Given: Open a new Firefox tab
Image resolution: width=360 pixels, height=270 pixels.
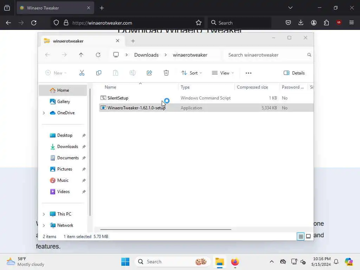Looking at the screenshot, I should (102, 8).
